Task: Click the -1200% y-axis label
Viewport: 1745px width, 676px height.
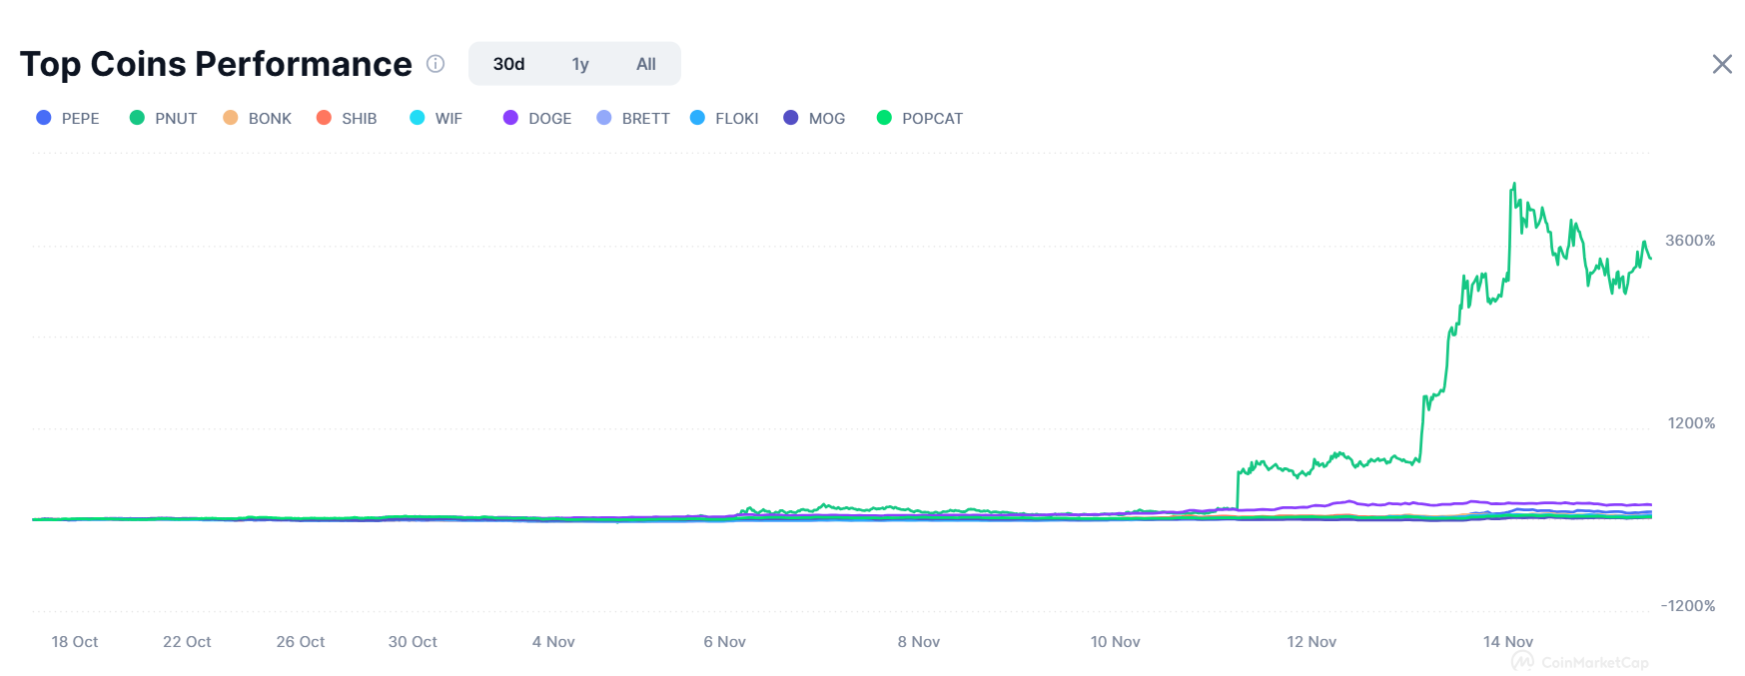Action: (x=1688, y=606)
